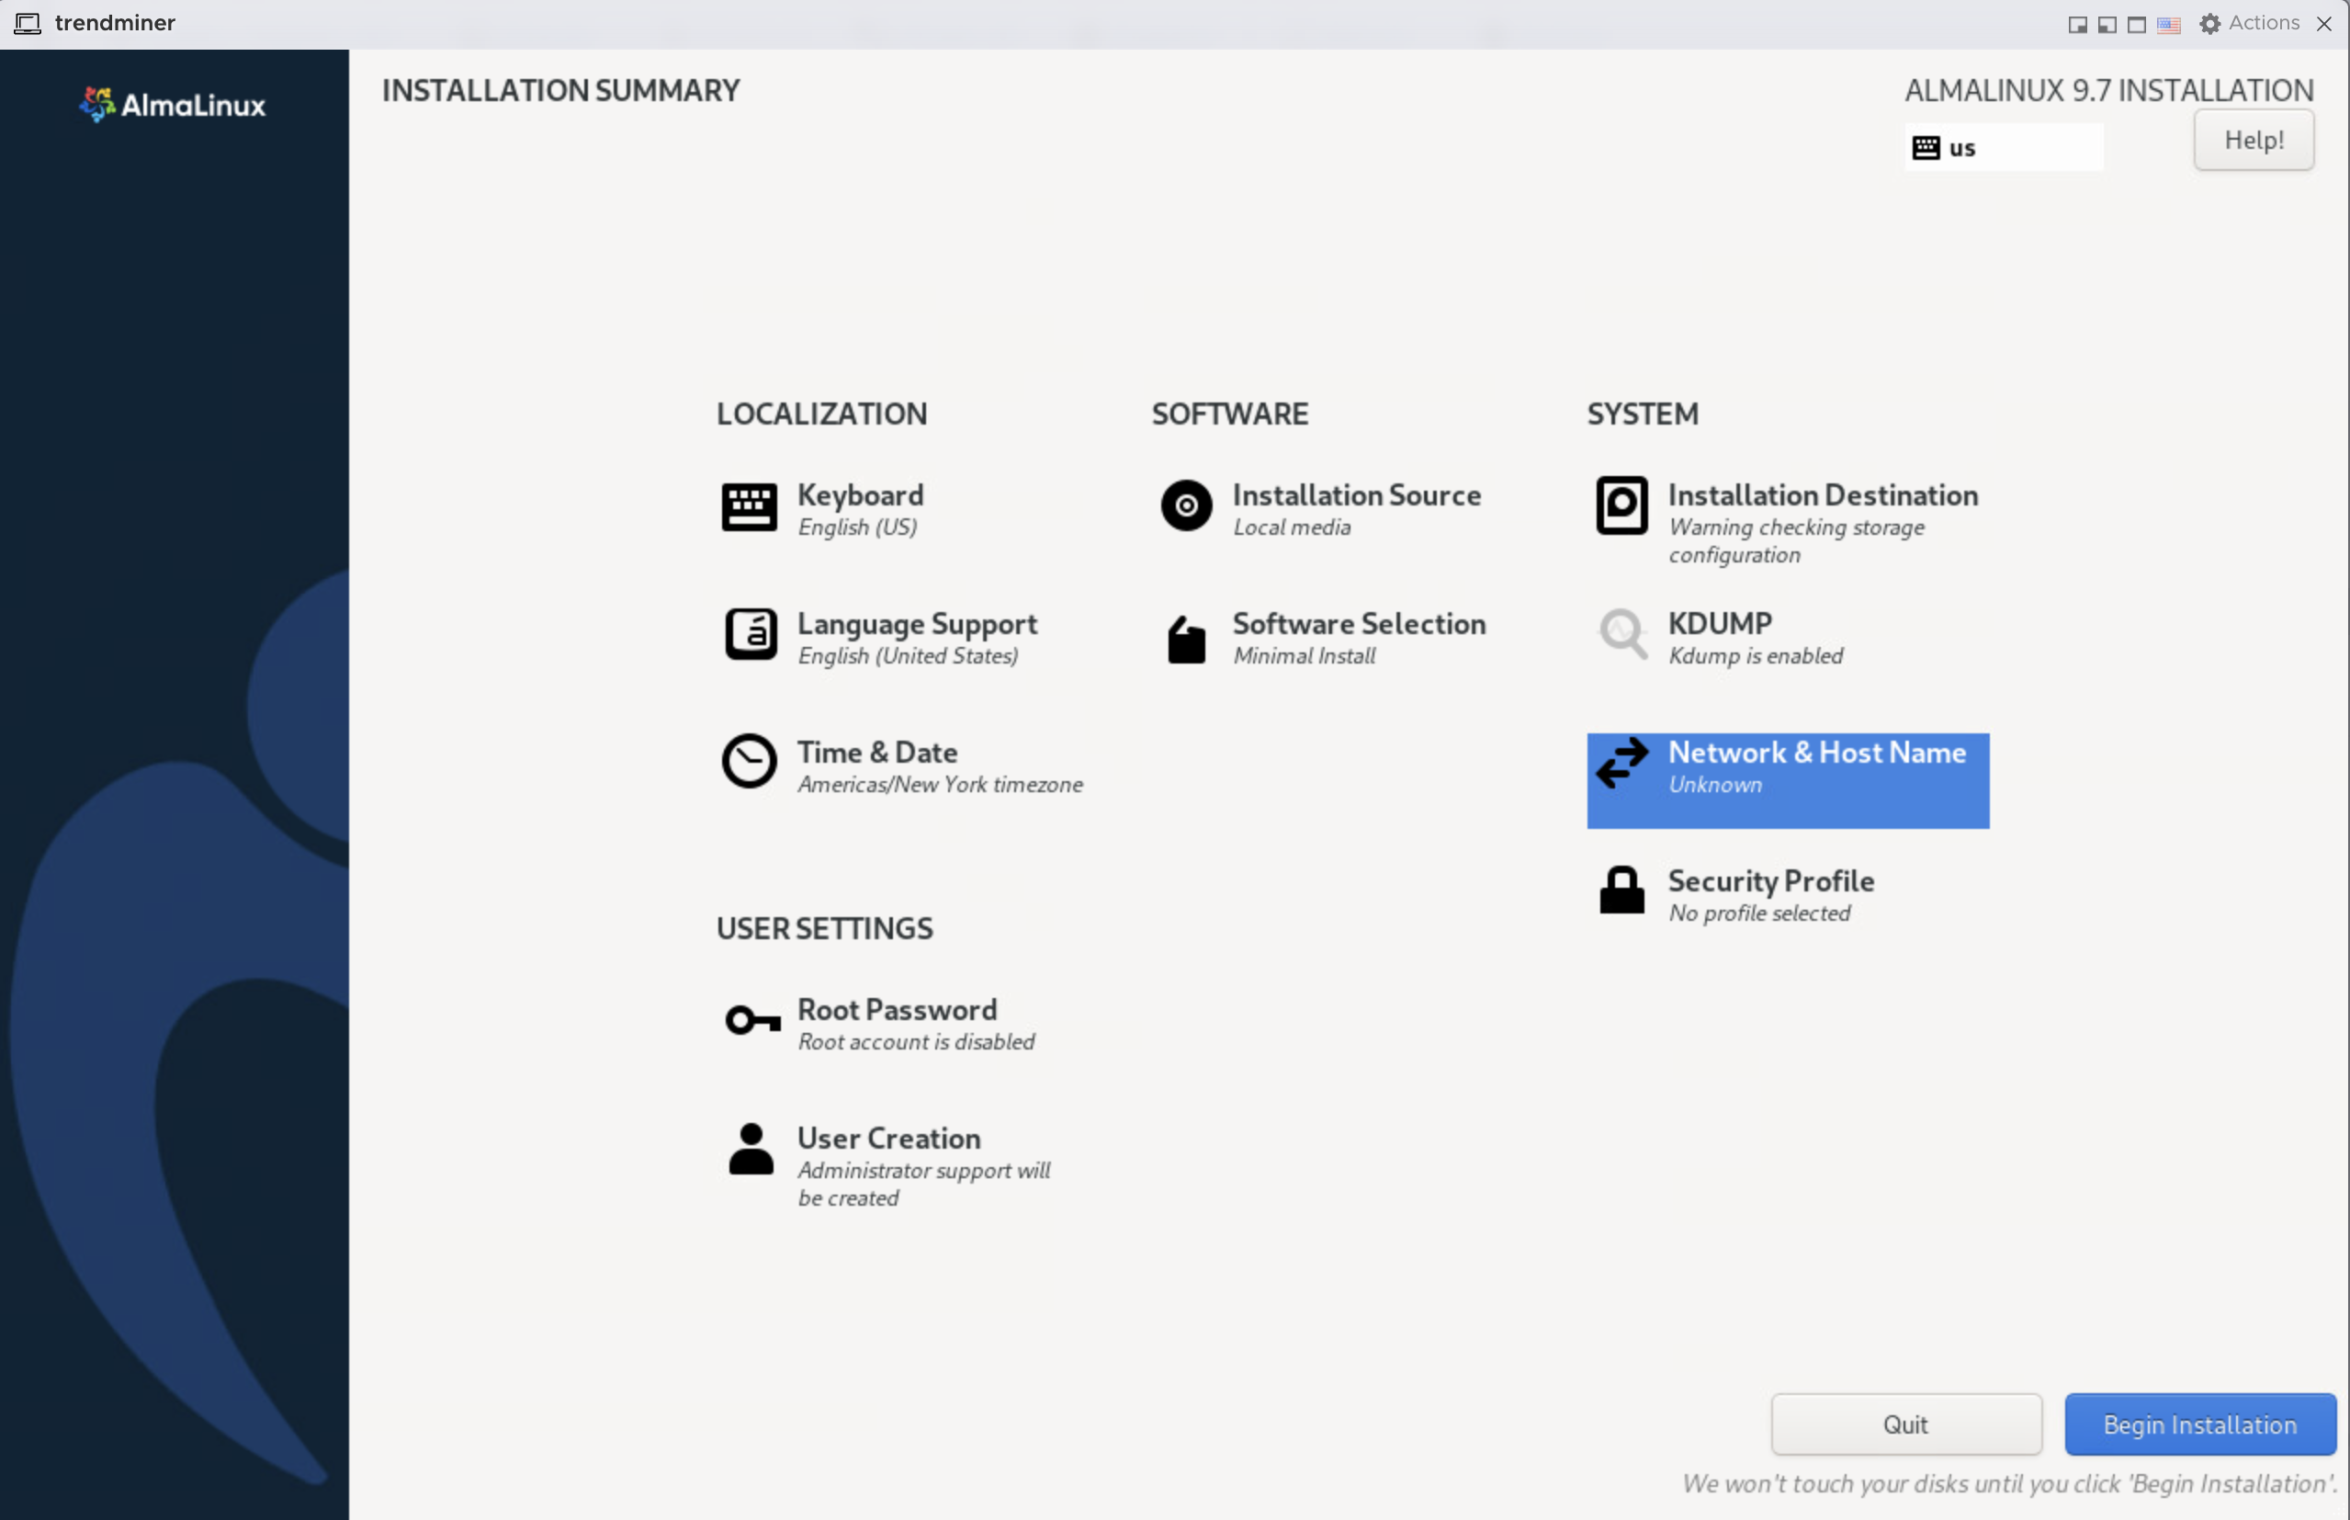This screenshot has height=1520, width=2350.
Task: Open the Actions gear menu
Action: pos(2248,23)
